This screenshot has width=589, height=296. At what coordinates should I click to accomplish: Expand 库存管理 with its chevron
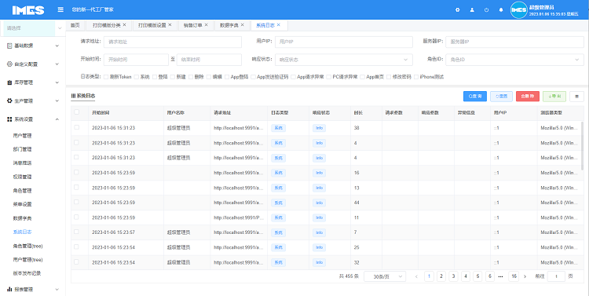57,82
